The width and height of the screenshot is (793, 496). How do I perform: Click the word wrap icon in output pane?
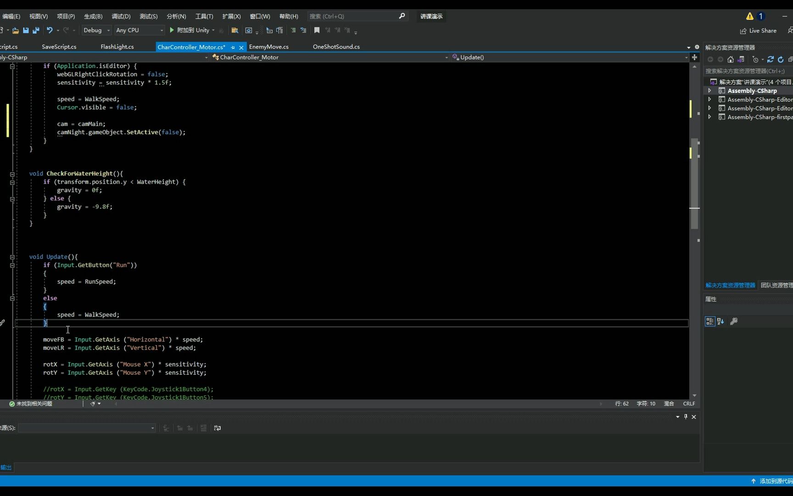point(217,428)
